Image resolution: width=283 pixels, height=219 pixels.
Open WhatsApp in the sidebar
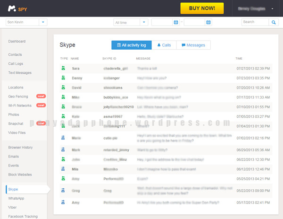tap(16, 198)
